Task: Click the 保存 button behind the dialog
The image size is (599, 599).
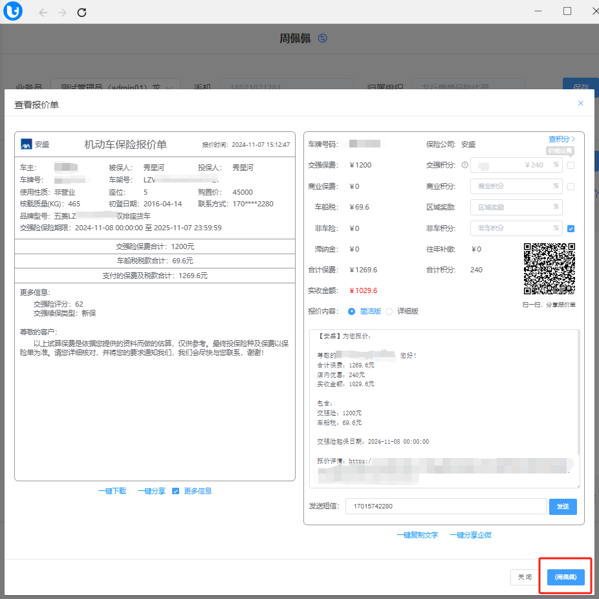Action: [581, 84]
